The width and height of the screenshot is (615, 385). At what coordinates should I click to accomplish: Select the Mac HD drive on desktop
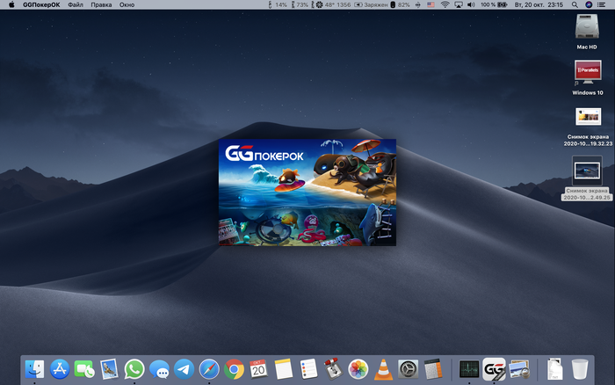pyautogui.click(x=587, y=32)
